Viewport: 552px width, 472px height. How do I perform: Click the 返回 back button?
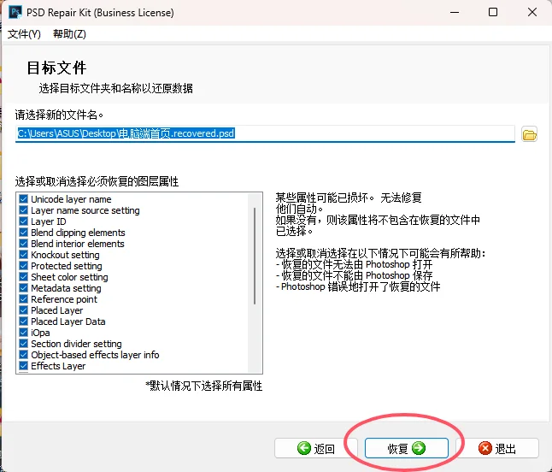pyautogui.click(x=316, y=448)
